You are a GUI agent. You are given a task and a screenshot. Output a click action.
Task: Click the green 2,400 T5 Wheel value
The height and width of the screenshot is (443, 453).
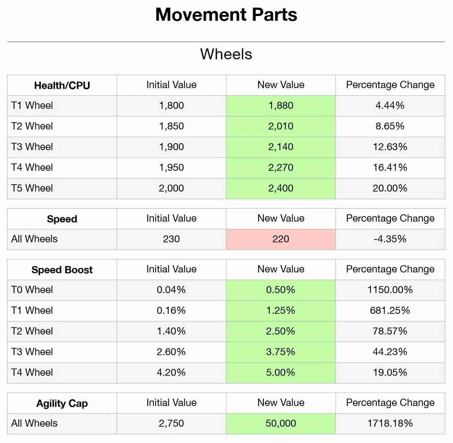tap(281, 188)
